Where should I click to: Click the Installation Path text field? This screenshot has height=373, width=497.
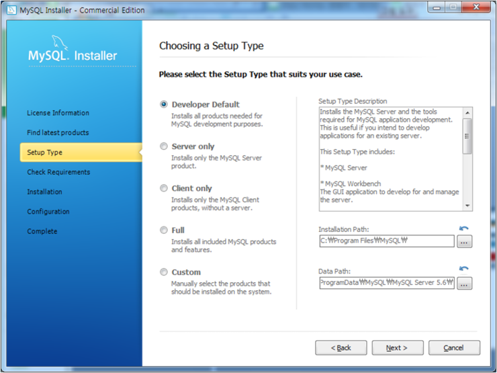(x=387, y=241)
